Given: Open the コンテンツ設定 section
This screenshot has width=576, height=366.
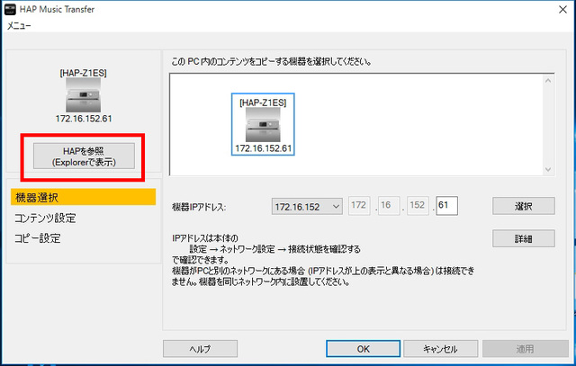Looking at the screenshot, I should click(45, 218).
